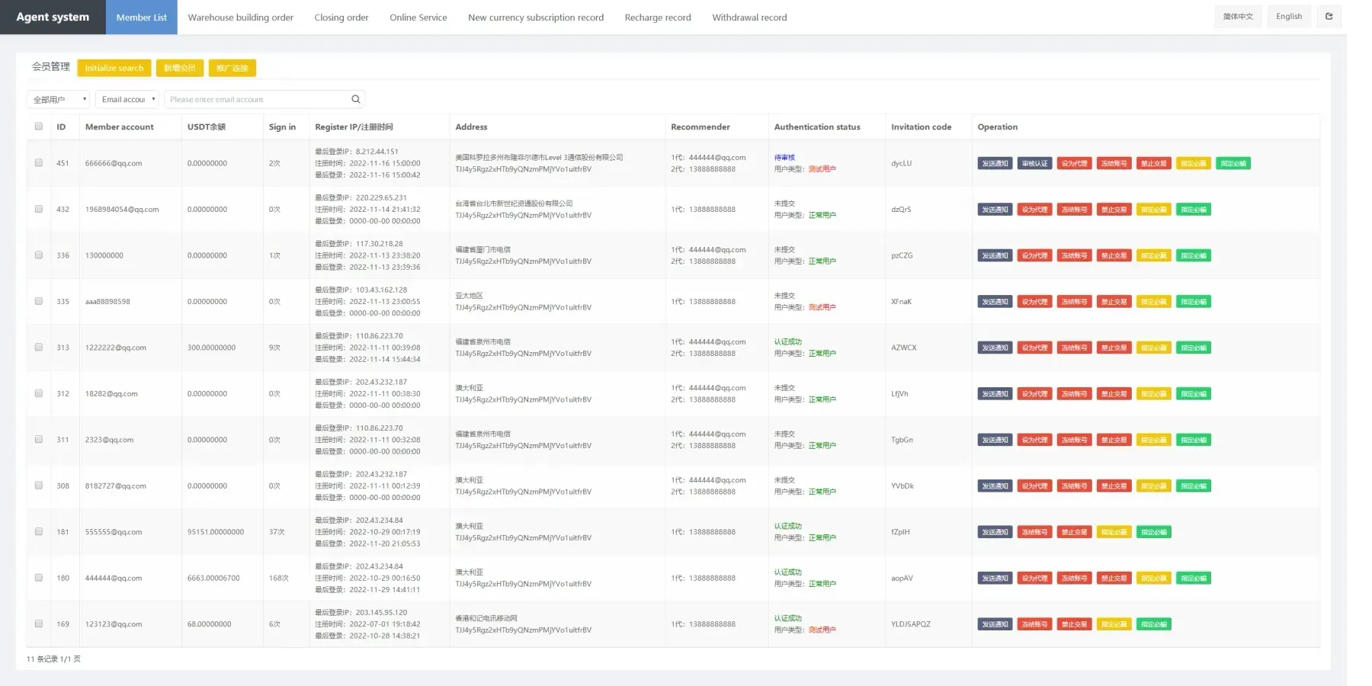
Task: Click 冻结账号 for 123123@qq.com row
Action: [1034, 624]
